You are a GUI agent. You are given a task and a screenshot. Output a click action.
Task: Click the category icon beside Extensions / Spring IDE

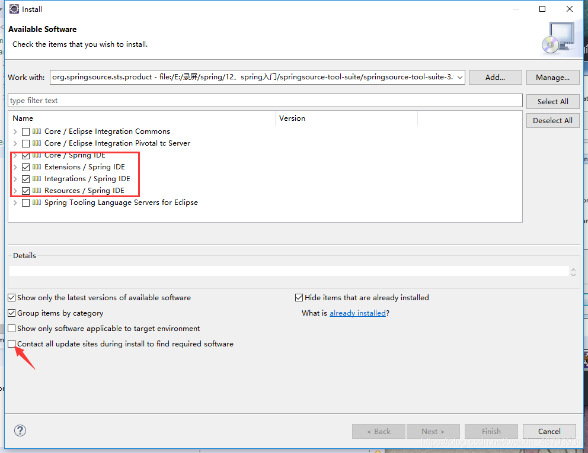(37, 167)
